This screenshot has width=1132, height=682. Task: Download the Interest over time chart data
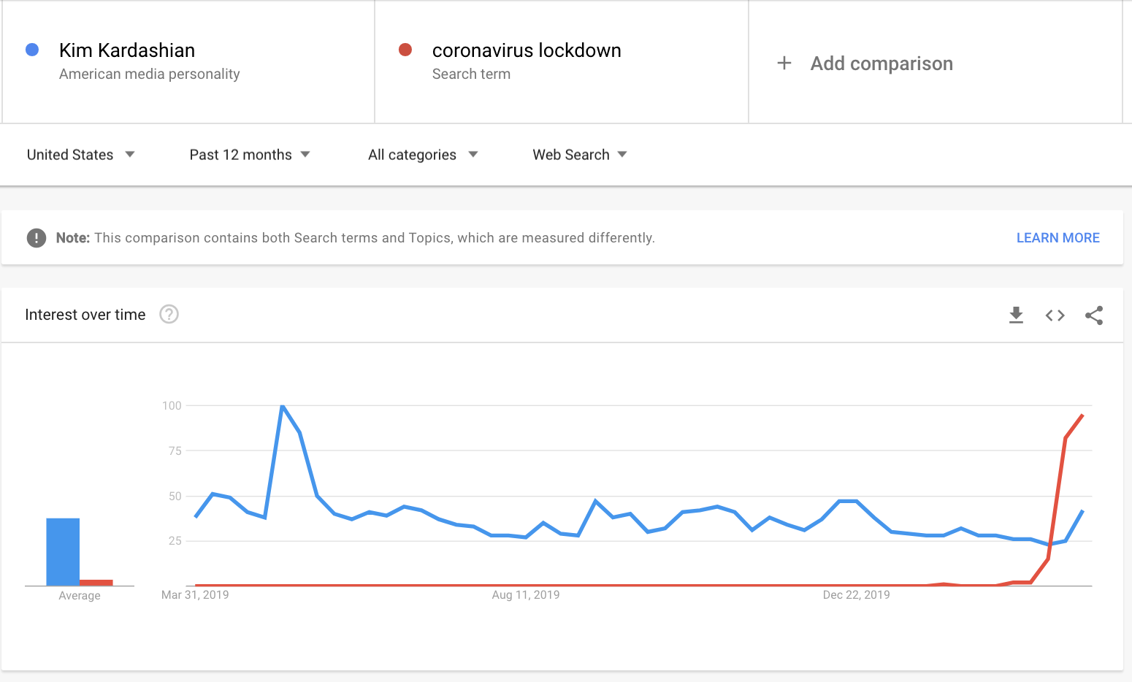(x=1016, y=315)
